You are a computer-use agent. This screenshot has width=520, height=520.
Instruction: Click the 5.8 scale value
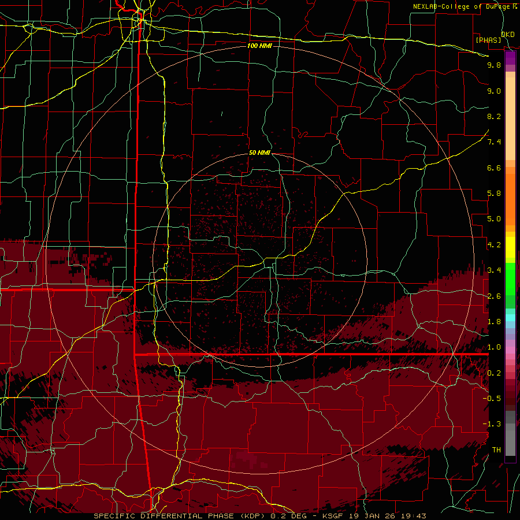coord(494,194)
